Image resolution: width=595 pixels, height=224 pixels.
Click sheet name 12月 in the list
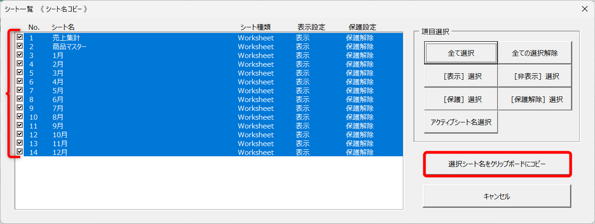pyautogui.click(x=60, y=152)
